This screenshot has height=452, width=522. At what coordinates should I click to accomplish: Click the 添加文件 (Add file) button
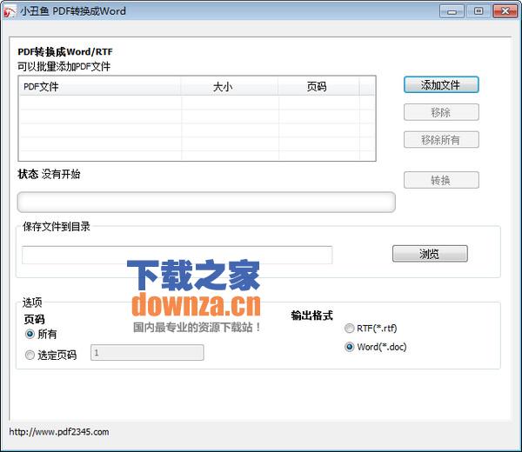point(441,85)
